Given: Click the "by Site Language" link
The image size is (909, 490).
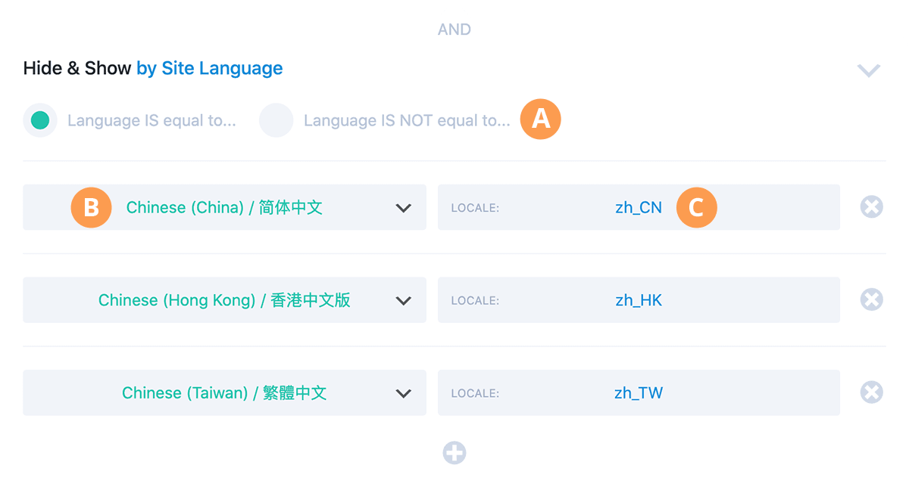Looking at the screenshot, I should click(210, 68).
